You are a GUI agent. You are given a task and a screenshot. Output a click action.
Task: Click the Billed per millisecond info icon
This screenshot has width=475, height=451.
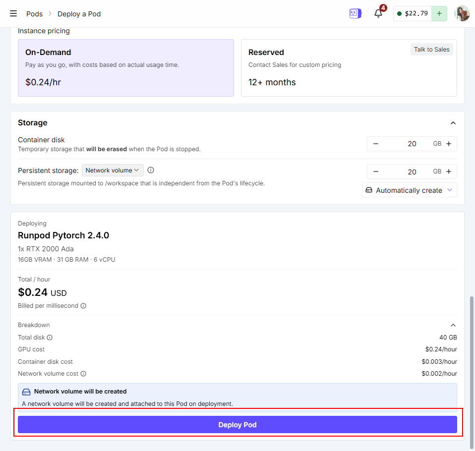tap(83, 306)
